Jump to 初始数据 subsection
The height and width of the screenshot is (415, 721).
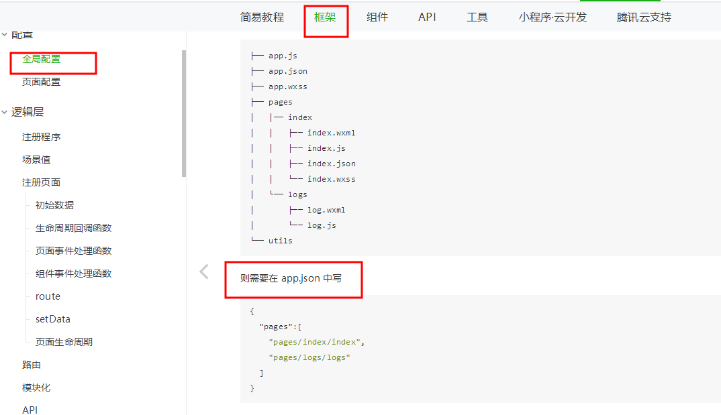coord(55,205)
